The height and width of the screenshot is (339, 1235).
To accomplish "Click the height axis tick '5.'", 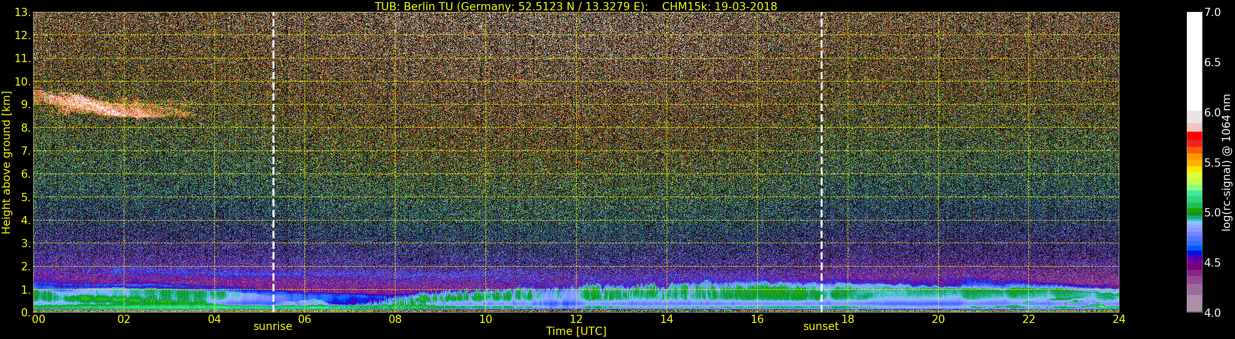I will [26, 197].
